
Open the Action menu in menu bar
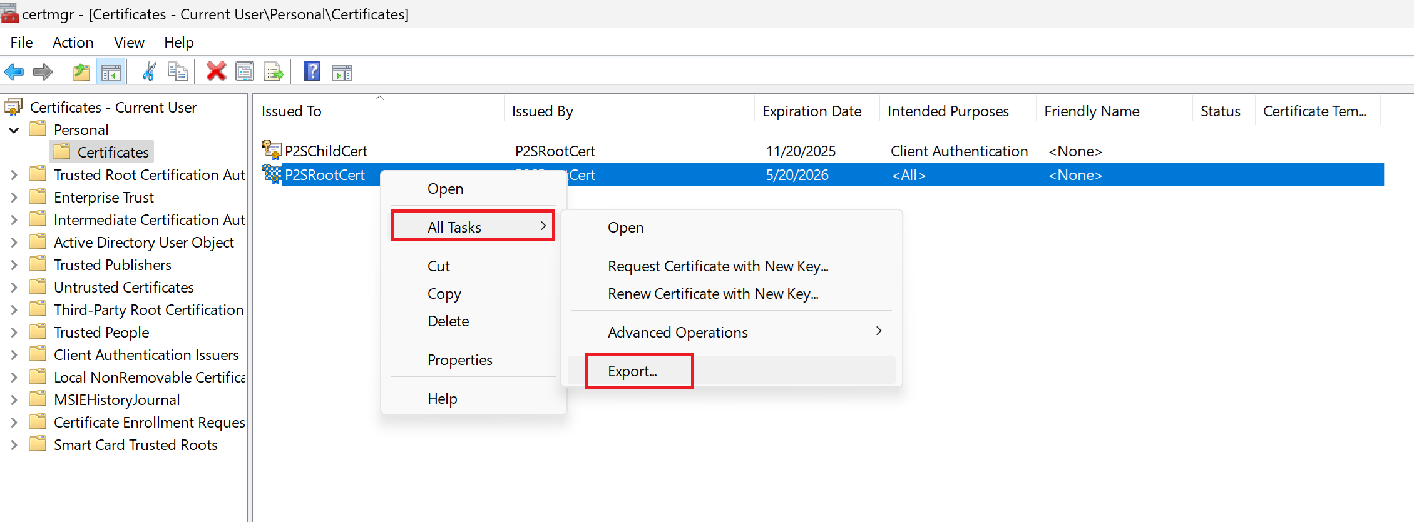pos(73,43)
